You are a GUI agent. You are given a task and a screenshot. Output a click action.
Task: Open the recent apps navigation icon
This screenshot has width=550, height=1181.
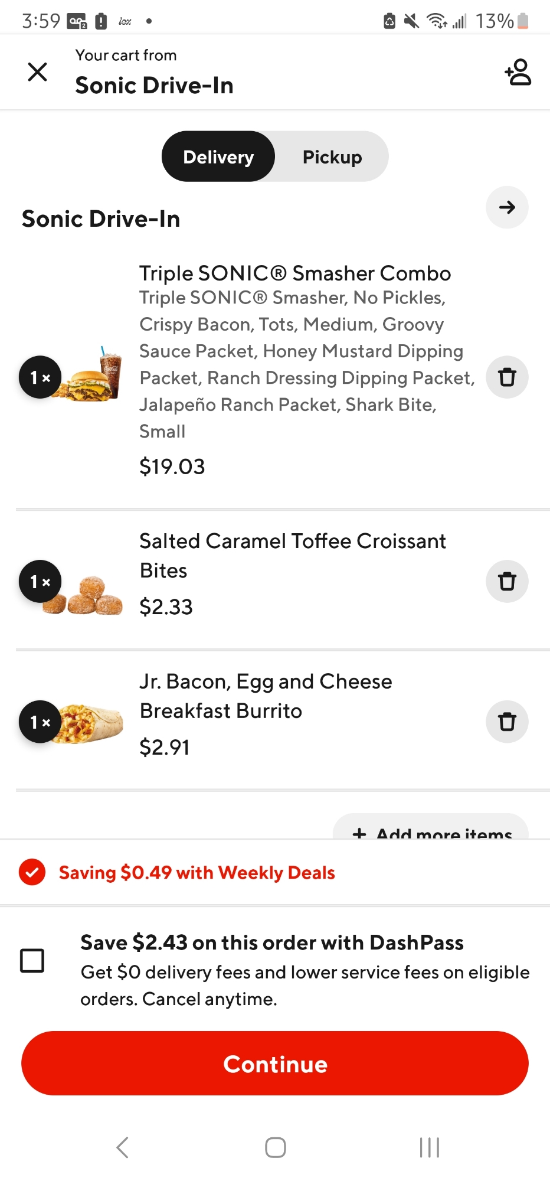tap(429, 1147)
